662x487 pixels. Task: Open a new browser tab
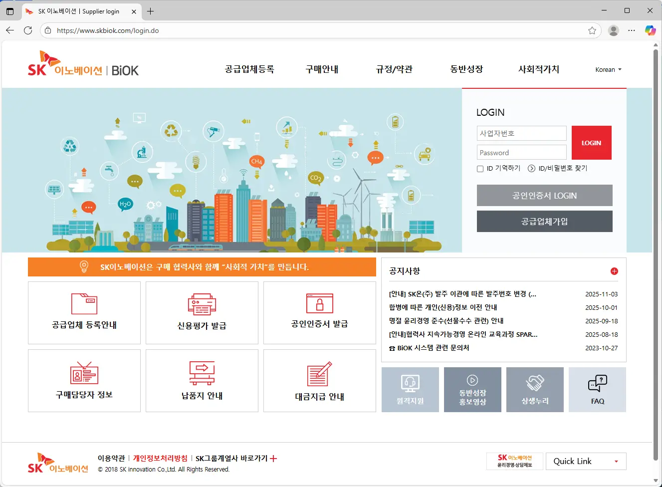tap(151, 11)
